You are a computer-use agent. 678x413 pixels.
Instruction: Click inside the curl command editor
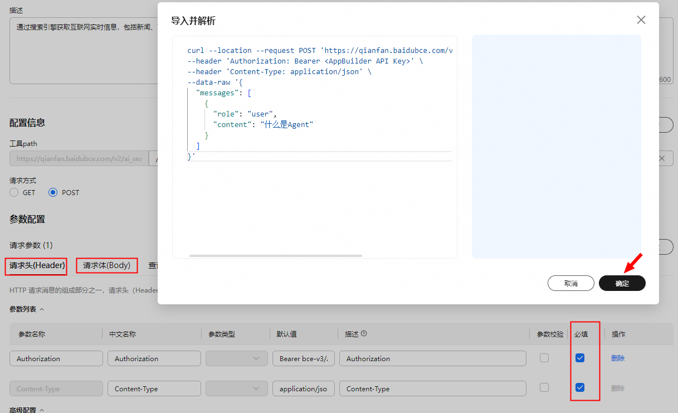pos(315,147)
